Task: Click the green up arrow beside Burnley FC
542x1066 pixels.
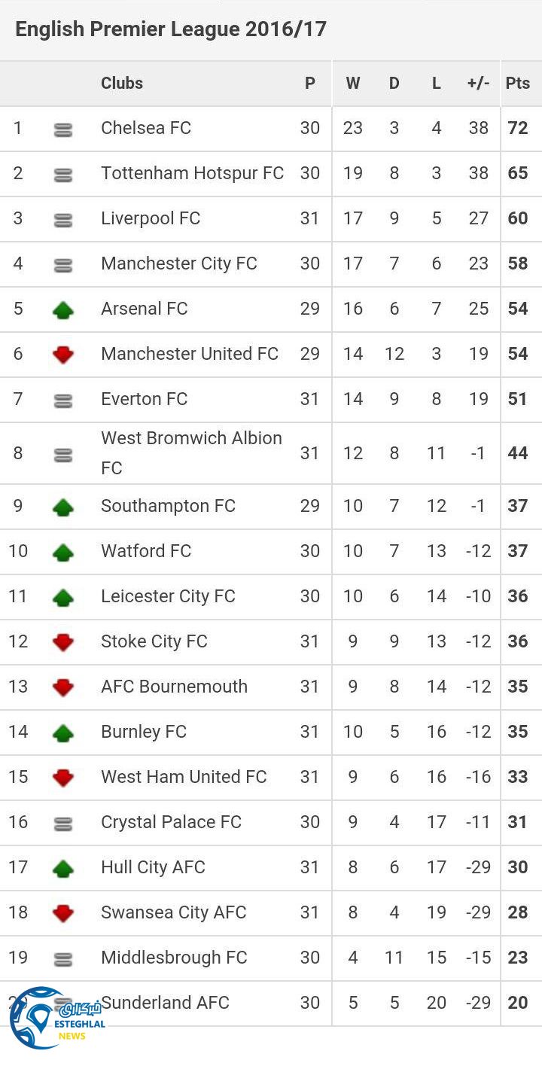Action: coord(63,732)
